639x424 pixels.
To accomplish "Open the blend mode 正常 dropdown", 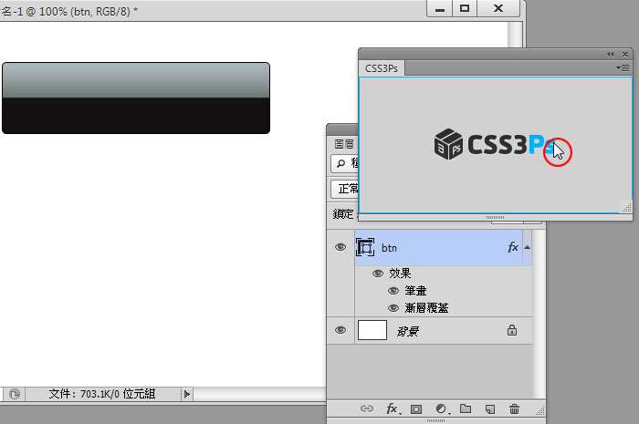I will 345,190.
